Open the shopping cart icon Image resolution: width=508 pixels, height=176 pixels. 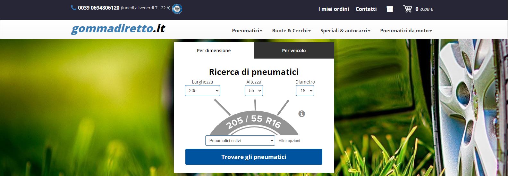(x=408, y=9)
